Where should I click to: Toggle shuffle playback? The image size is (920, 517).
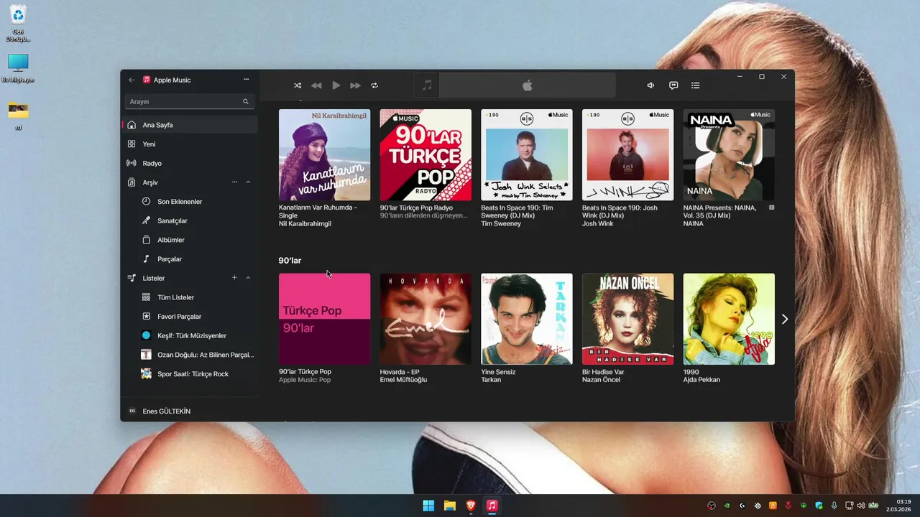298,85
